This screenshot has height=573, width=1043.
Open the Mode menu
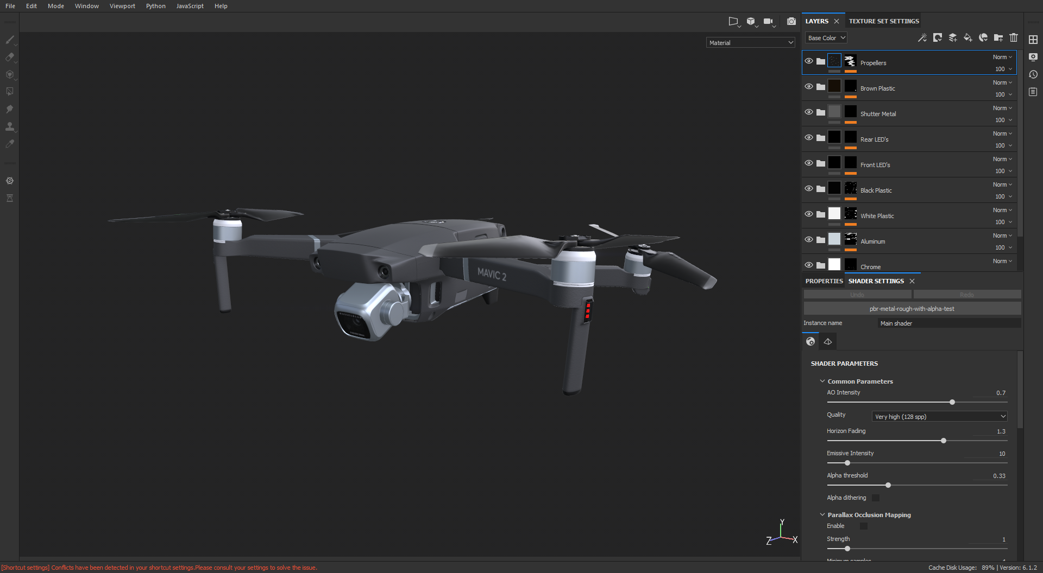tap(56, 6)
